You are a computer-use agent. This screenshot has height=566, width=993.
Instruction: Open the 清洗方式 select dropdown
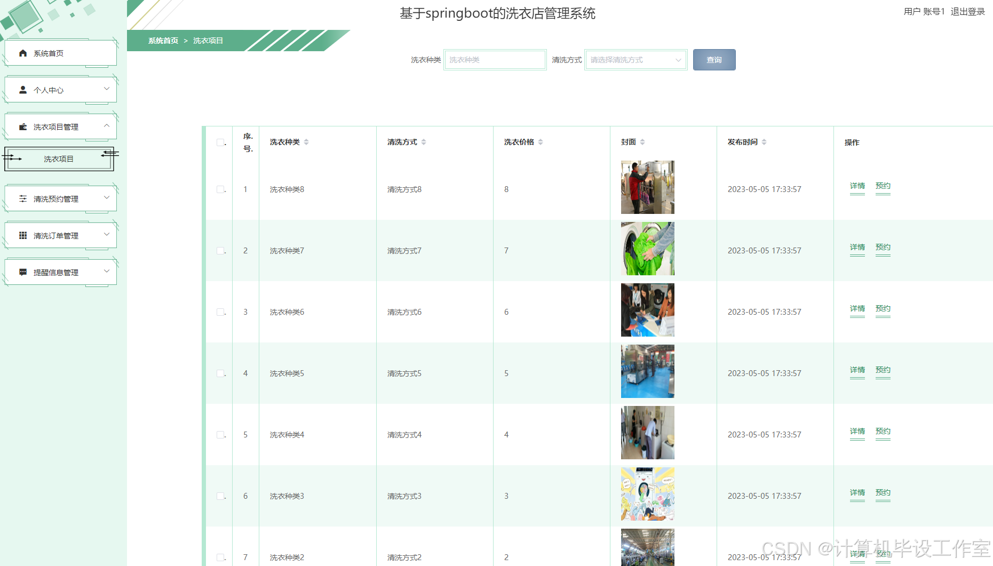tap(635, 60)
